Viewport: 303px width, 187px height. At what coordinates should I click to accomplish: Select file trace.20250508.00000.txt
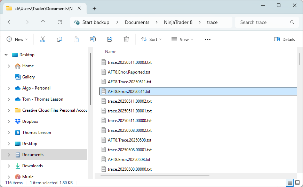[x=130, y=169]
